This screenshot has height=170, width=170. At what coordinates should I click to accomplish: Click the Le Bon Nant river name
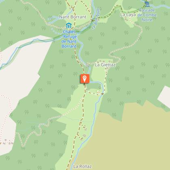[96, 19]
